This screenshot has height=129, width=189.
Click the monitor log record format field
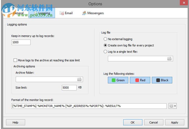(89, 106)
